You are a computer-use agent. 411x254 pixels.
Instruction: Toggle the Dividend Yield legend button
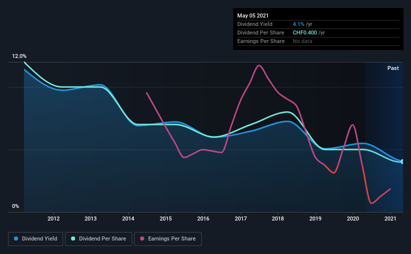click(36, 239)
